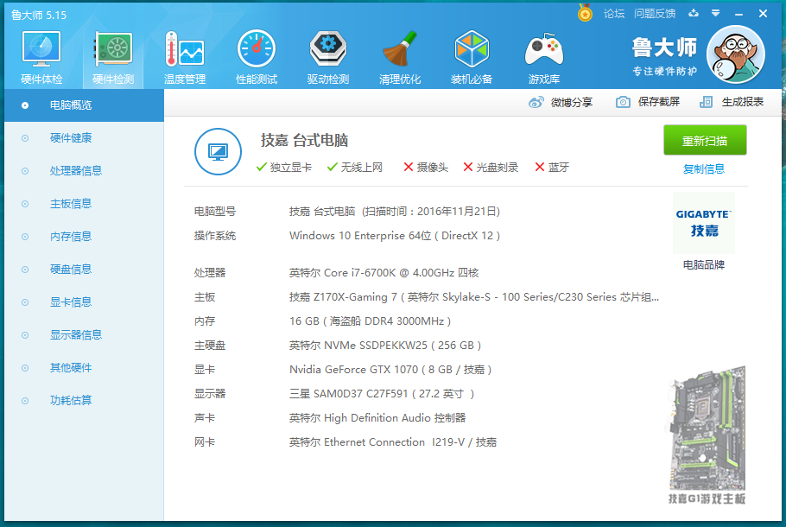Click heading 技嘉 台式电脑
The image size is (786, 527).
304,141
